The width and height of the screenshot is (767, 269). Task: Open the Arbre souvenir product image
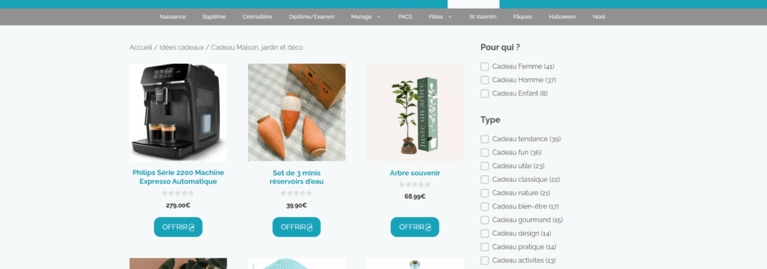pyautogui.click(x=415, y=112)
